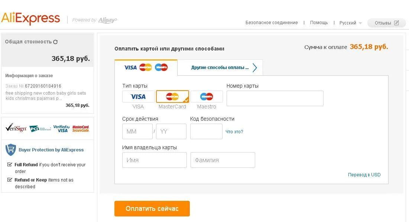Click the VeriSign security badge
The width and height of the screenshot is (409, 222).
pos(16,128)
